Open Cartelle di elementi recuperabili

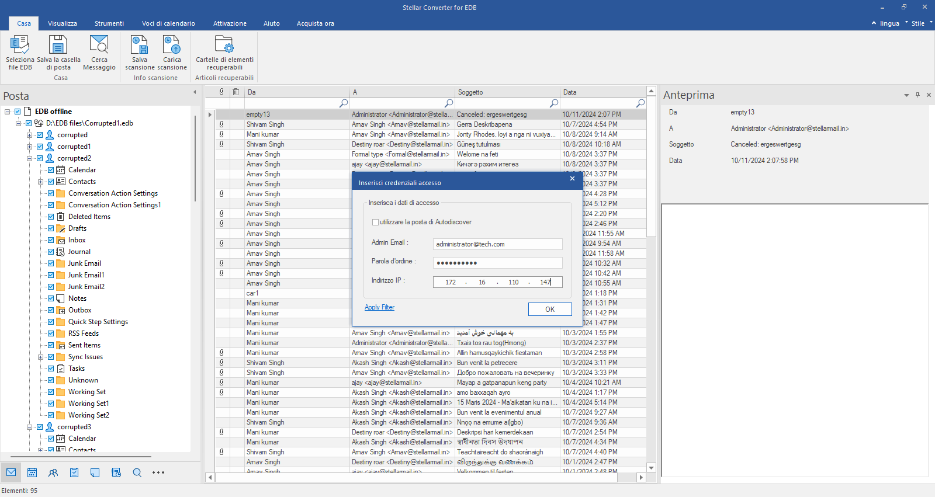coord(224,53)
